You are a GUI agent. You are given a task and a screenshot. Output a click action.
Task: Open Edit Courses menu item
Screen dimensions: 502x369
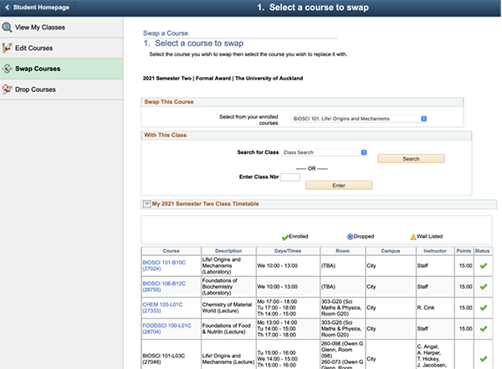point(61,48)
